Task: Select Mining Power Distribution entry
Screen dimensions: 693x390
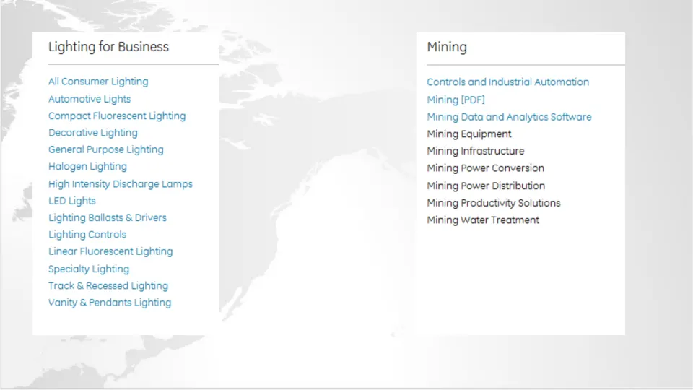Action: [486, 186]
